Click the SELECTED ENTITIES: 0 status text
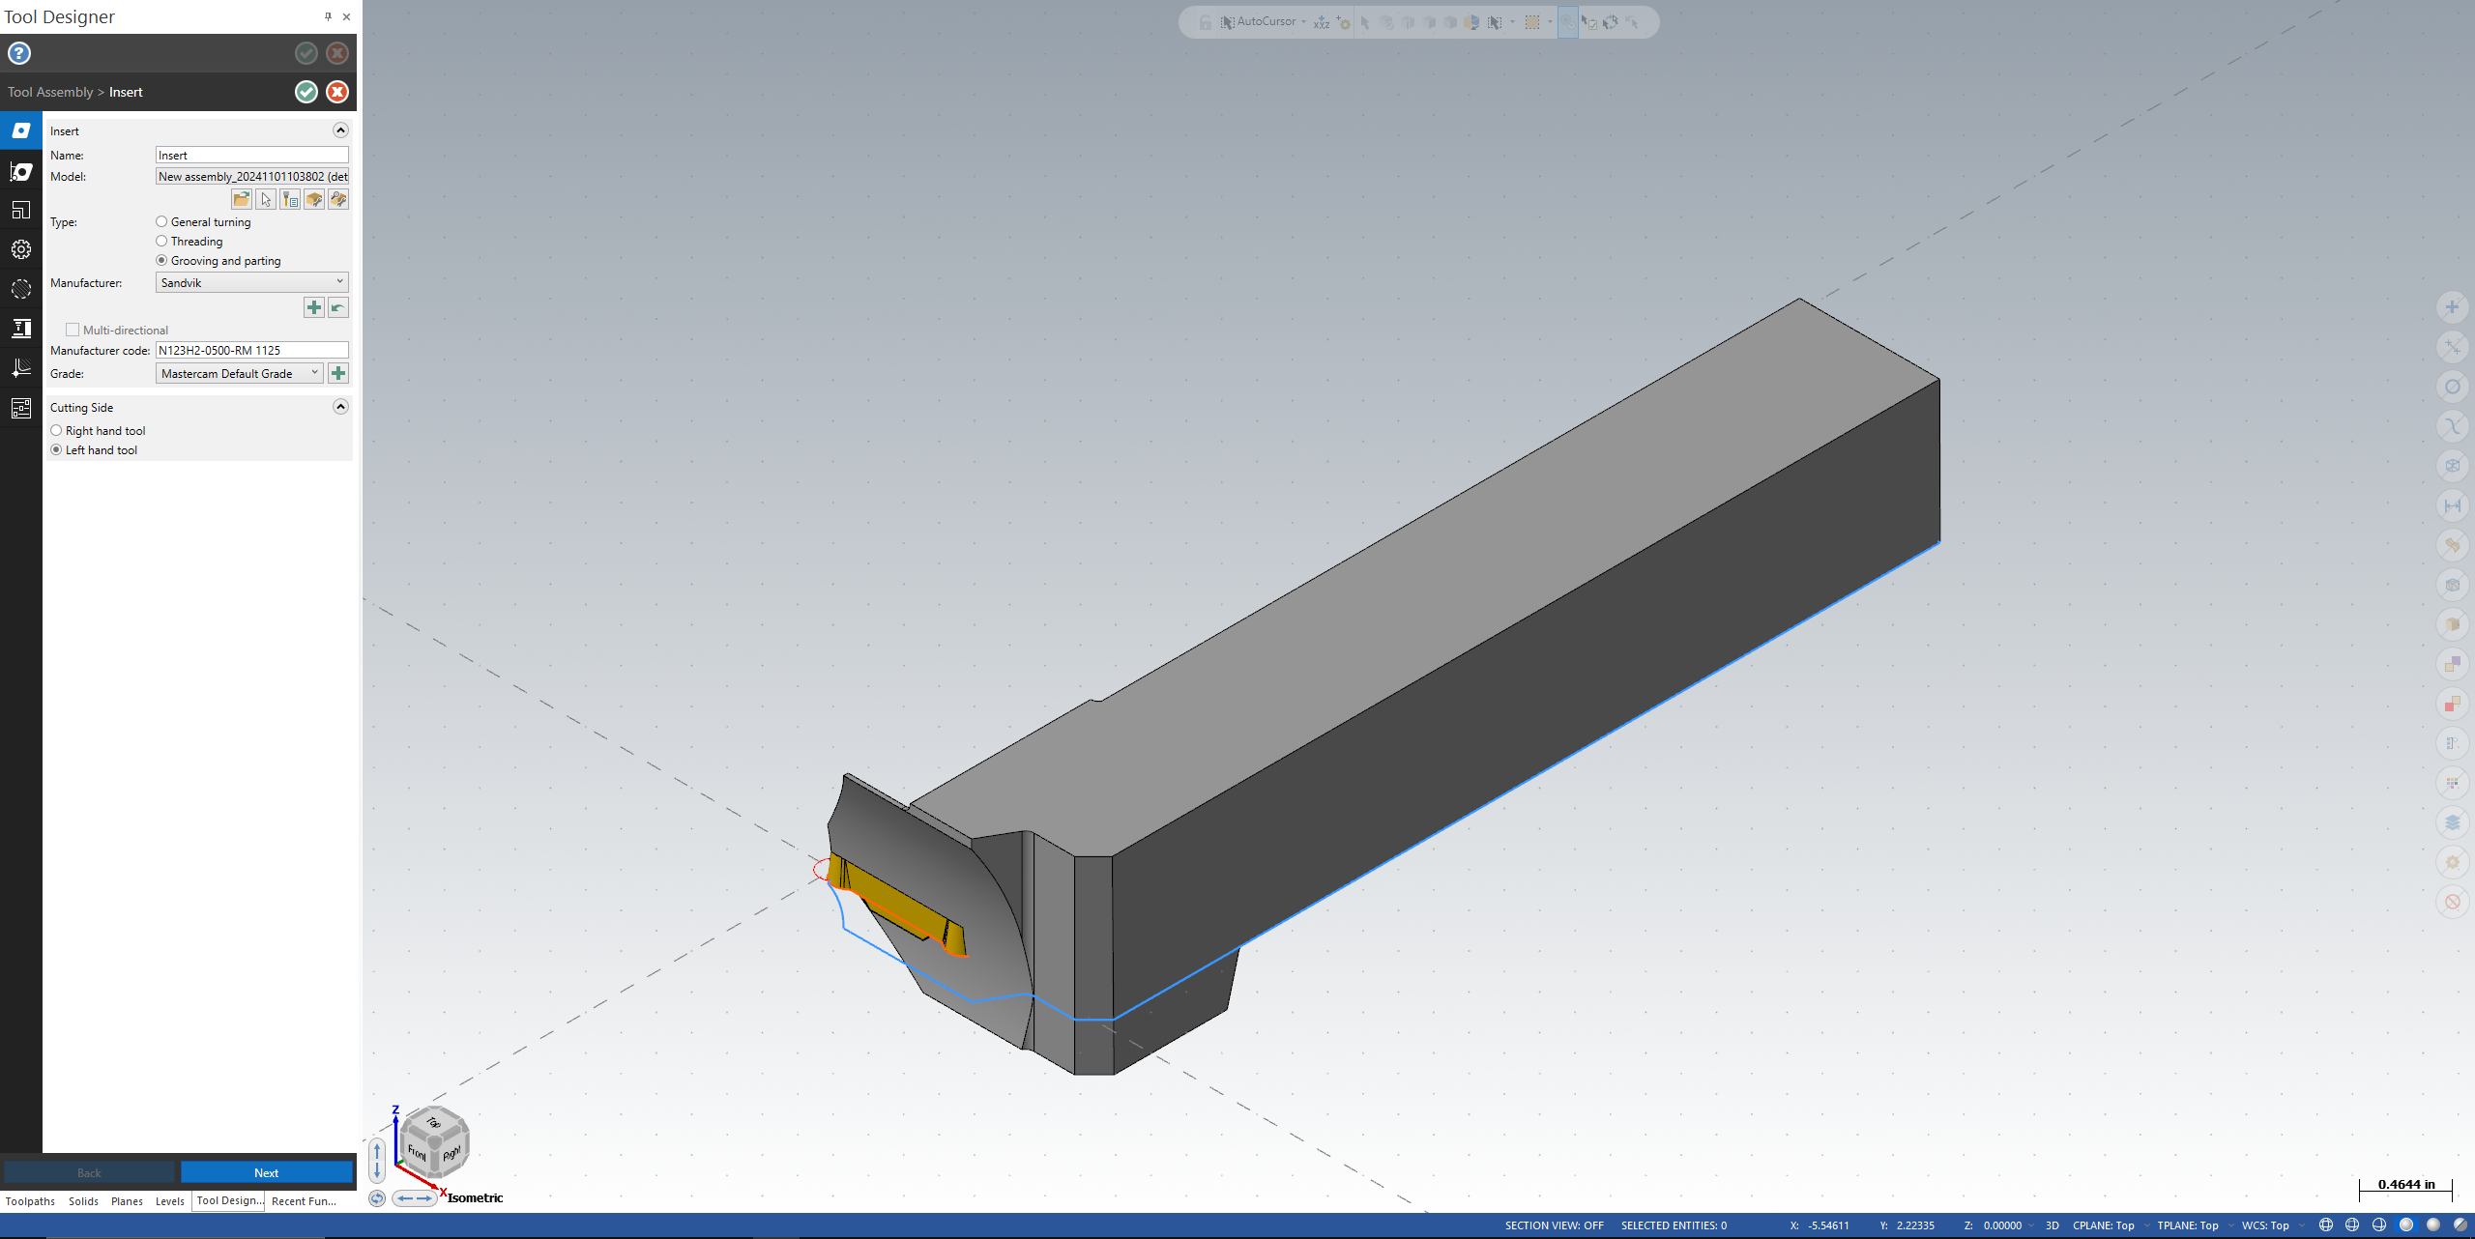2475x1239 pixels. (x=1674, y=1225)
